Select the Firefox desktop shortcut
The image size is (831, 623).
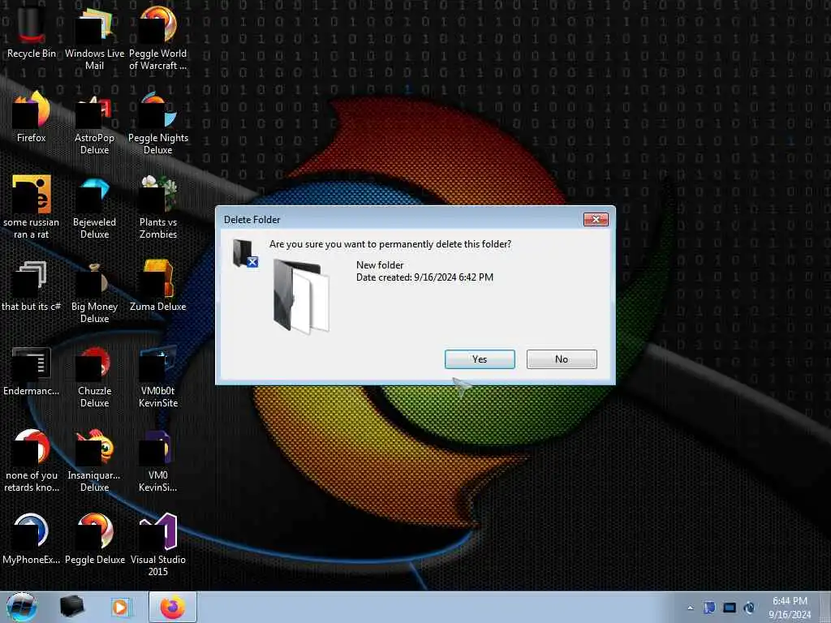click(x=32, y=117)
